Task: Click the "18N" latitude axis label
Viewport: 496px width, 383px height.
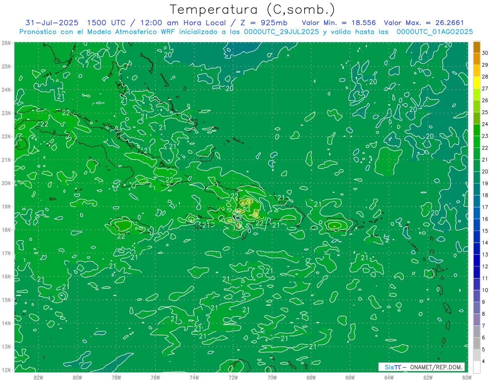Action: [x=6, y=230]
